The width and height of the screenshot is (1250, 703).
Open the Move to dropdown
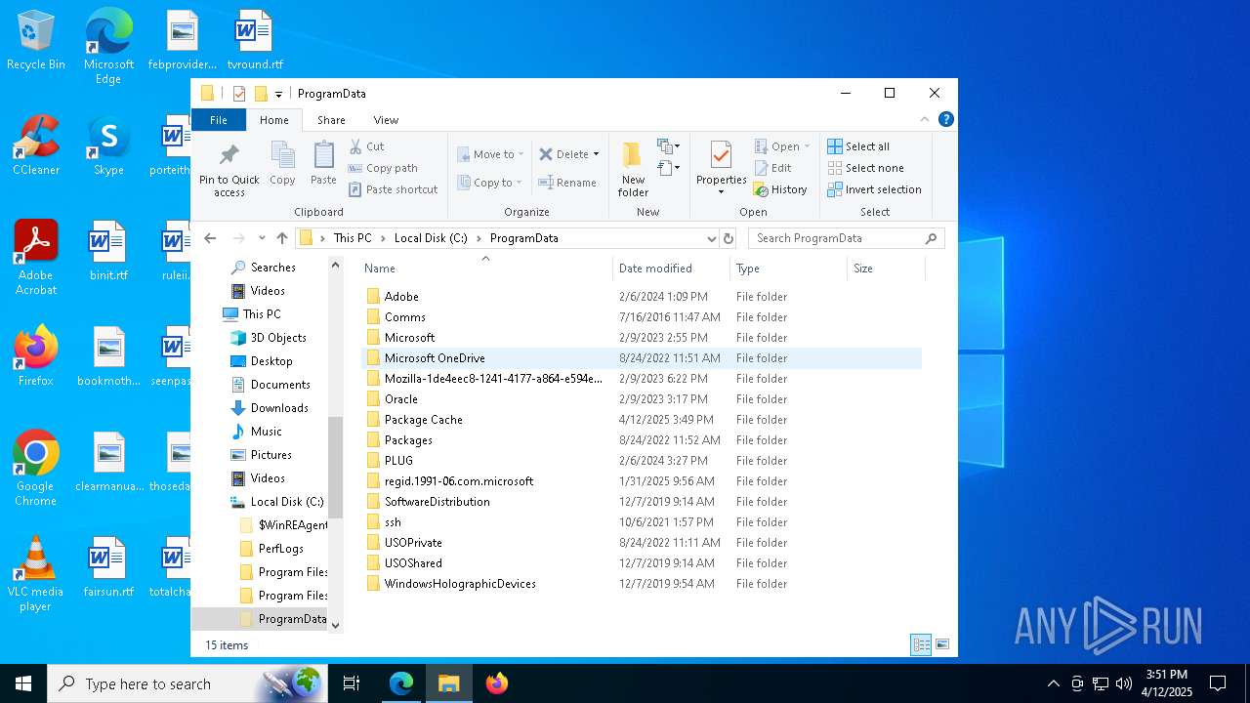[491, 154]
